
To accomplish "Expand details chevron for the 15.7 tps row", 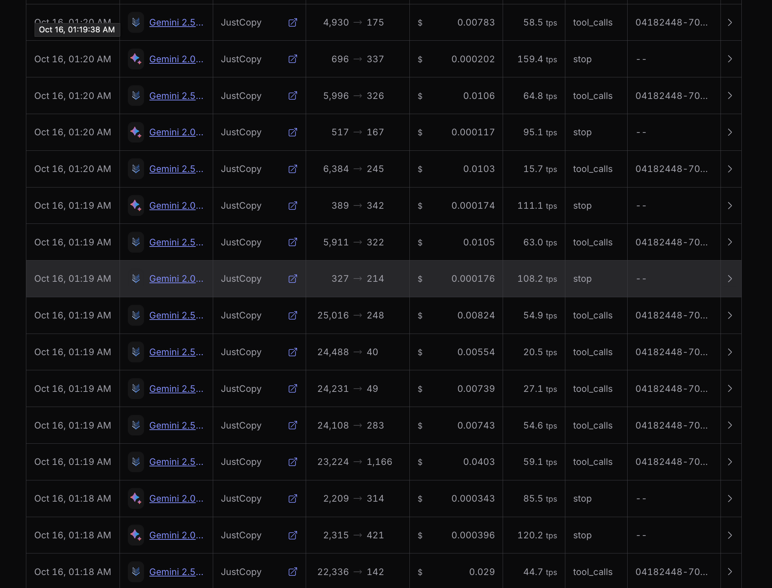I will [x=730, y=169].
